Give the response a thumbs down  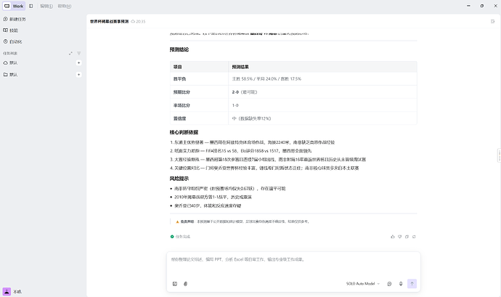point(400,237)
